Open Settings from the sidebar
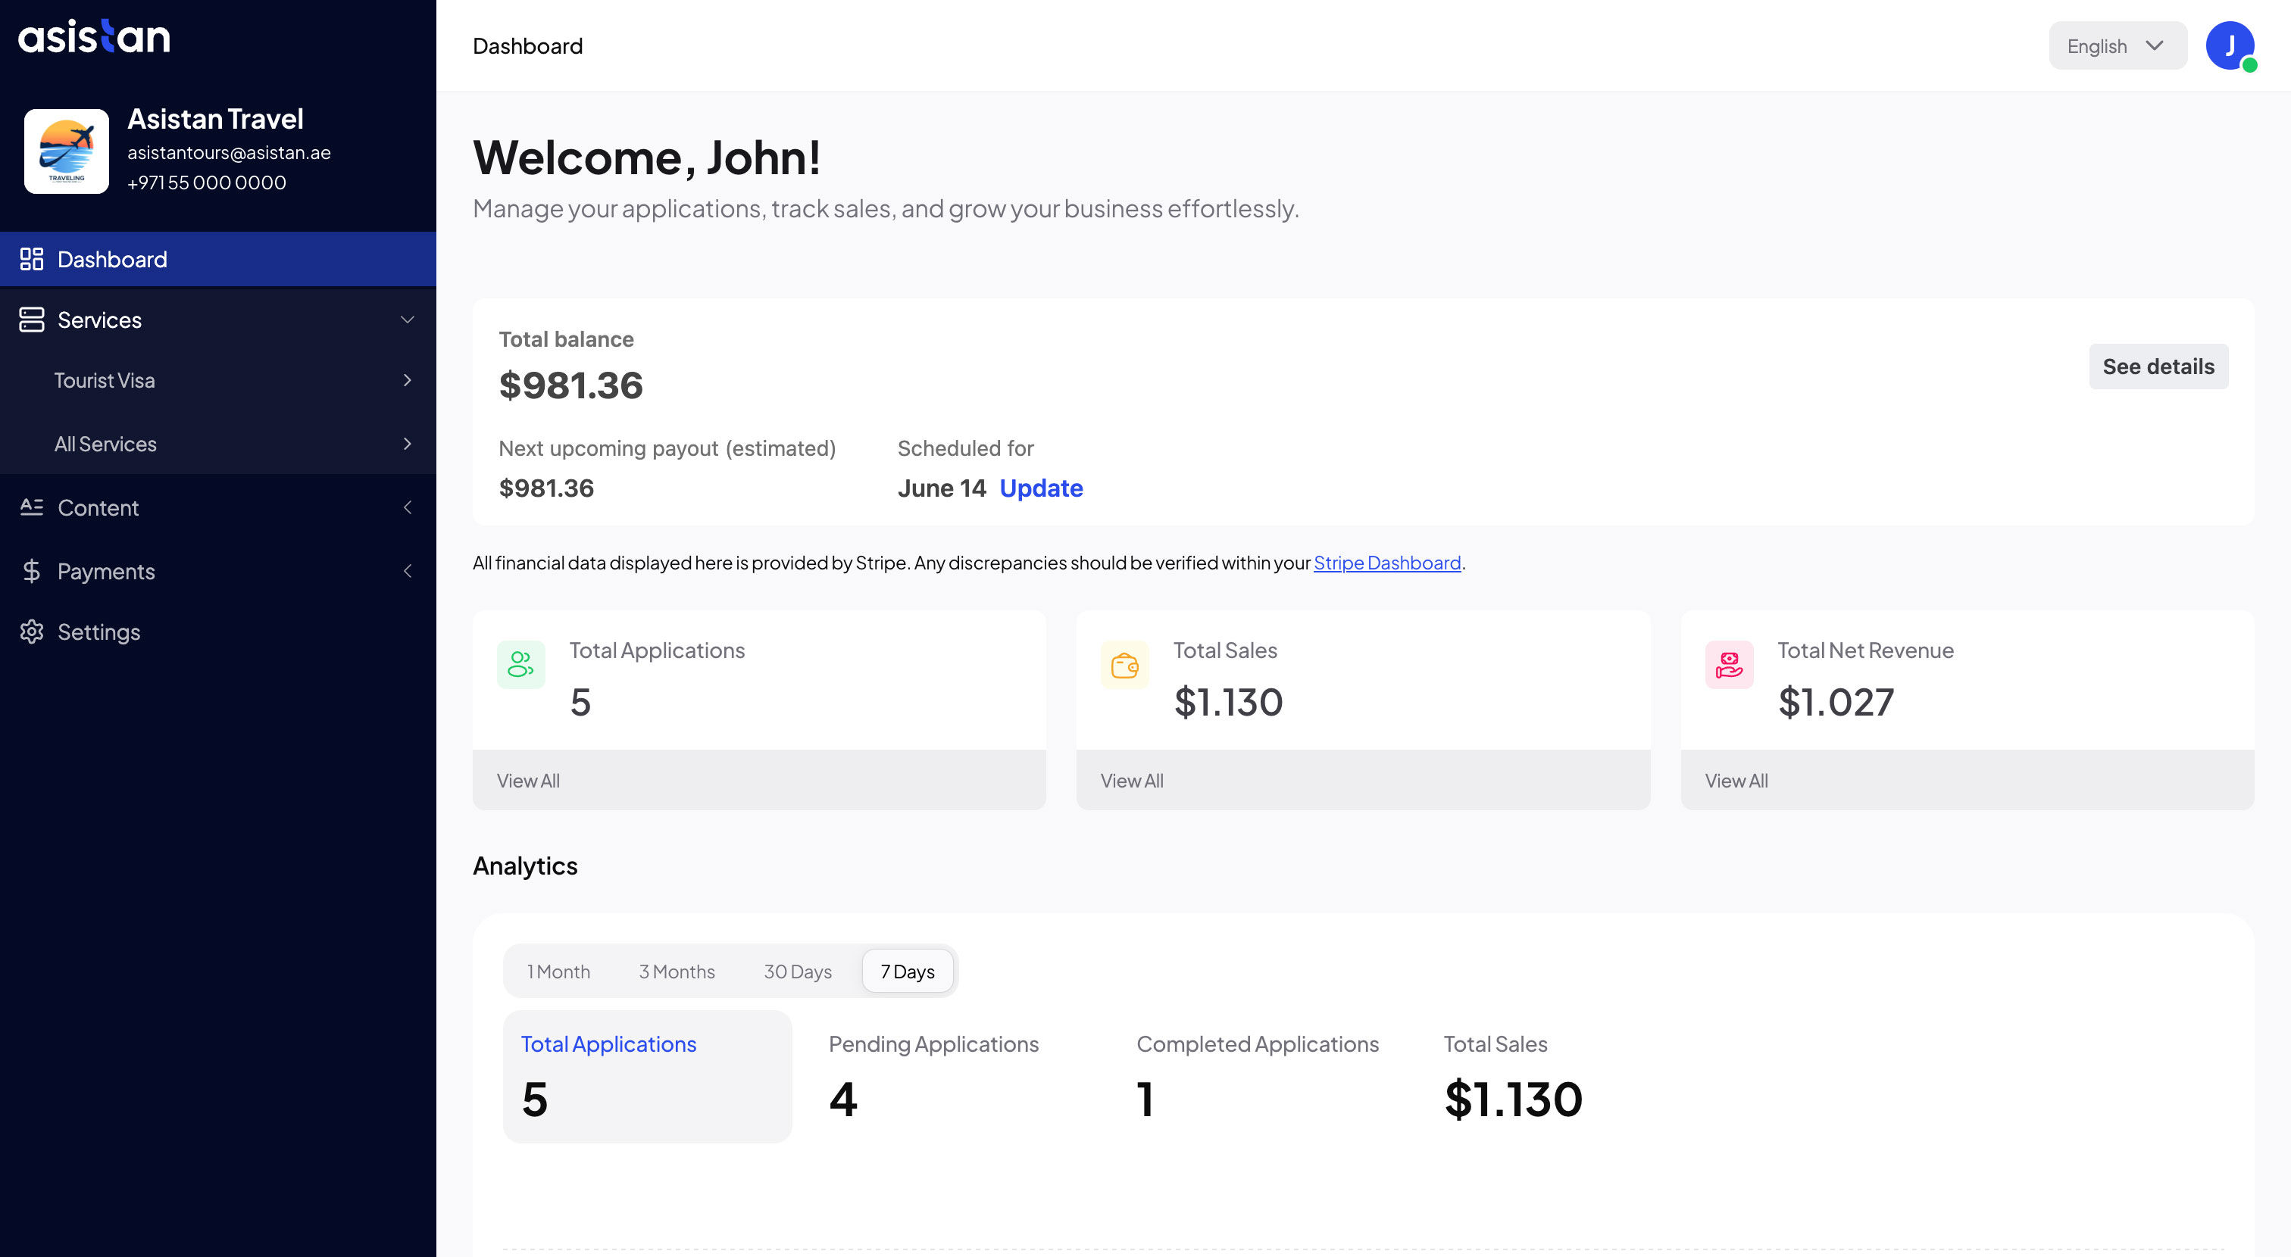The width and height of the screenshot is (2291, 1257). click(x=218, y=632)
